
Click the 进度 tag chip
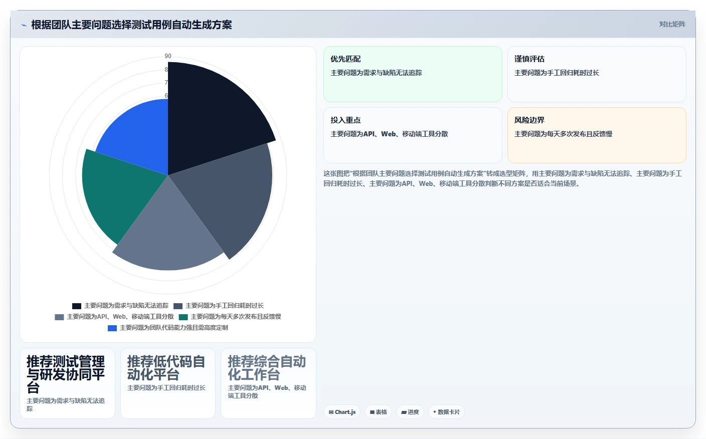click(410, 412)
